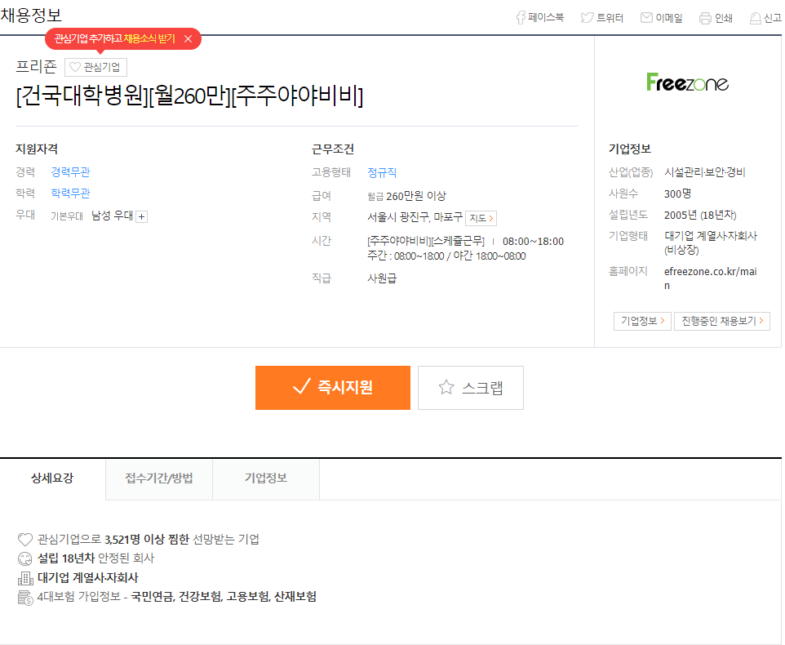This screenshot has height=645, width=785.
Task: Click job title [건국대학병원][월260만][주주야야비비]
Action: (190, 96)
